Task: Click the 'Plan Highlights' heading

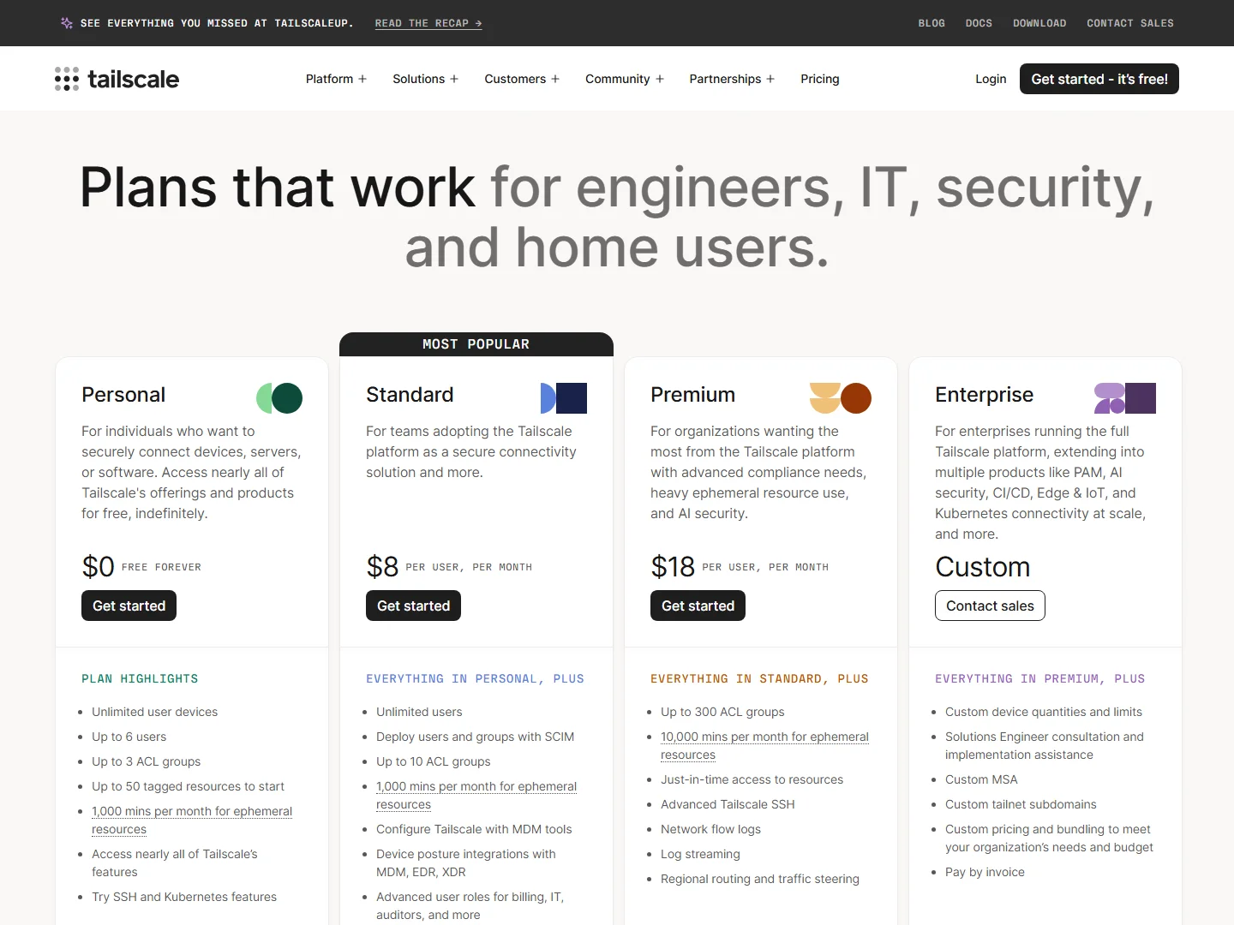Action: 140,679
